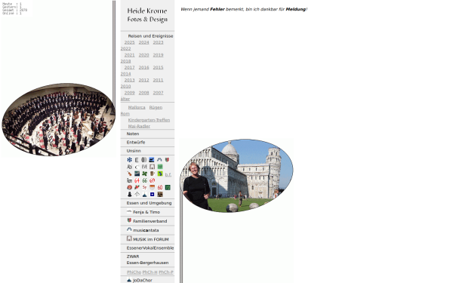Viewport: 453px width, 283px height.
Task: Click the navy square with white dot icon
Action: pos(153,195)
